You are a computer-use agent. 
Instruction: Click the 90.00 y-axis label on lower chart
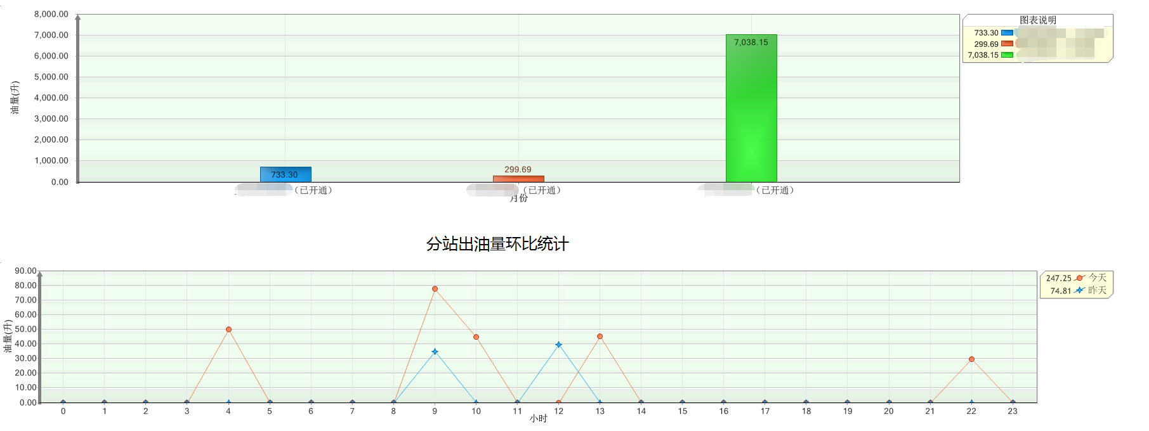coord(26,271)
